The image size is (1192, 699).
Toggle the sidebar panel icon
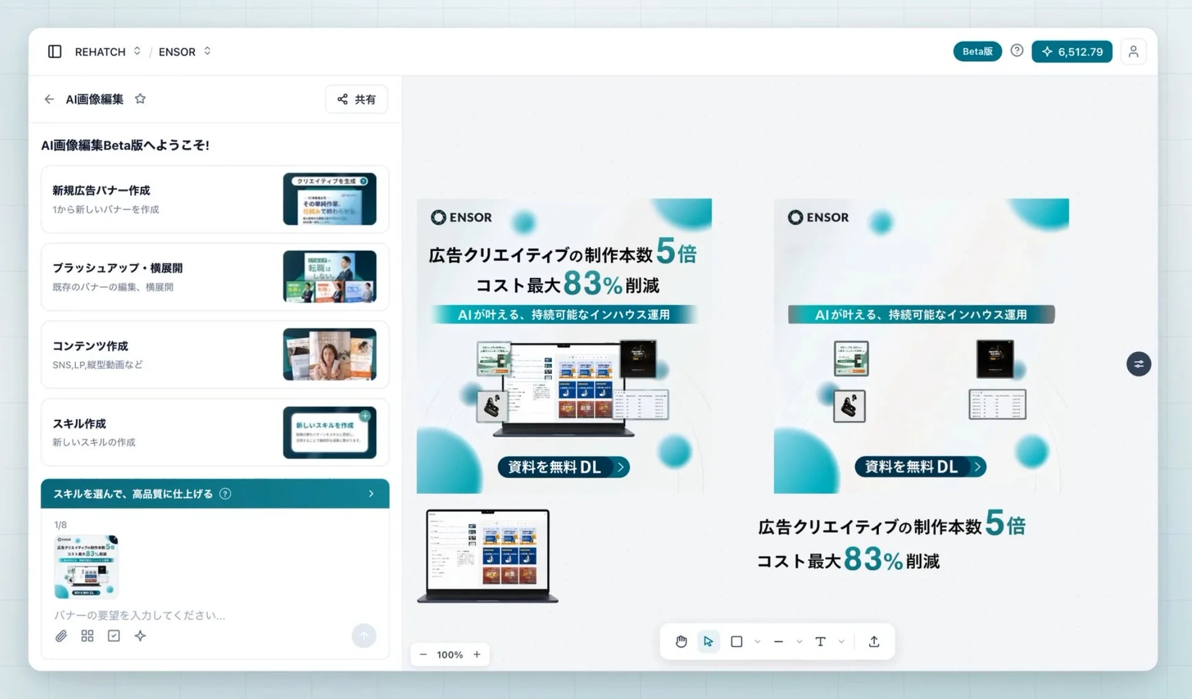click(x=54, y=51)
